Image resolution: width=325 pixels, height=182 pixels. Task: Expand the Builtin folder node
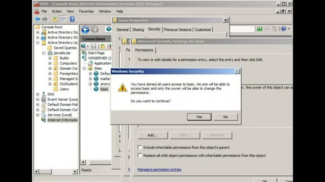click(50, 58)
